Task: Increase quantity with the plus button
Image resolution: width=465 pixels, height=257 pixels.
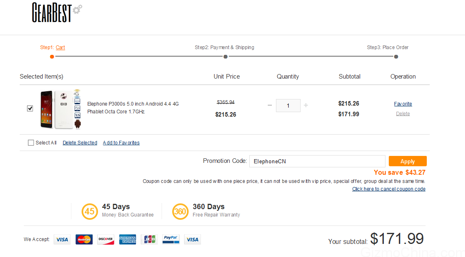Action: 306,105
